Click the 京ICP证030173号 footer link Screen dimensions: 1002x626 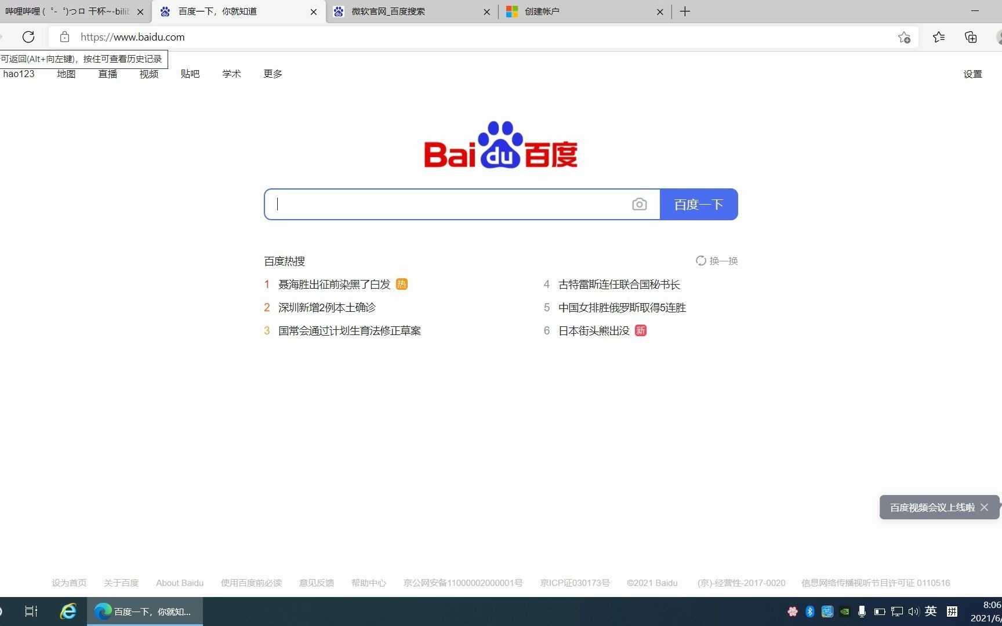point(575,583)
